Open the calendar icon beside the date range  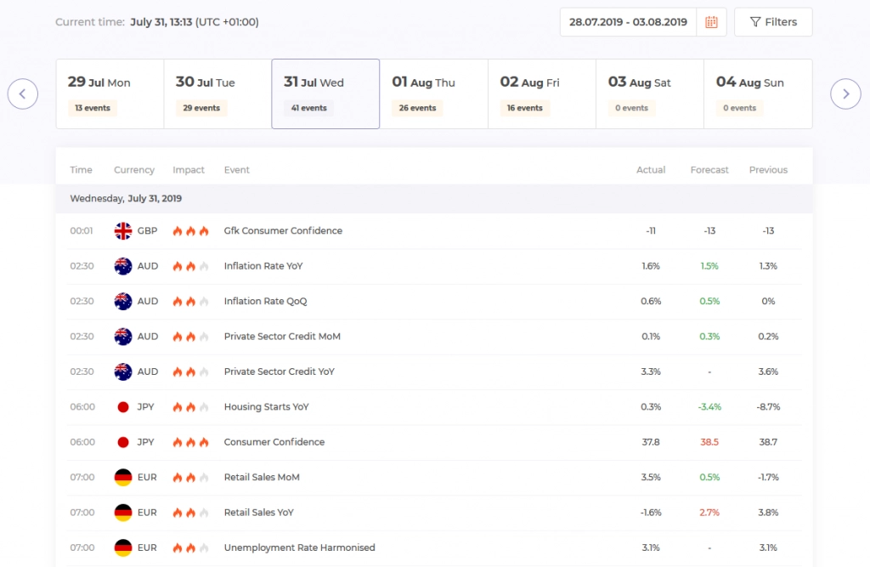(711, 21)
